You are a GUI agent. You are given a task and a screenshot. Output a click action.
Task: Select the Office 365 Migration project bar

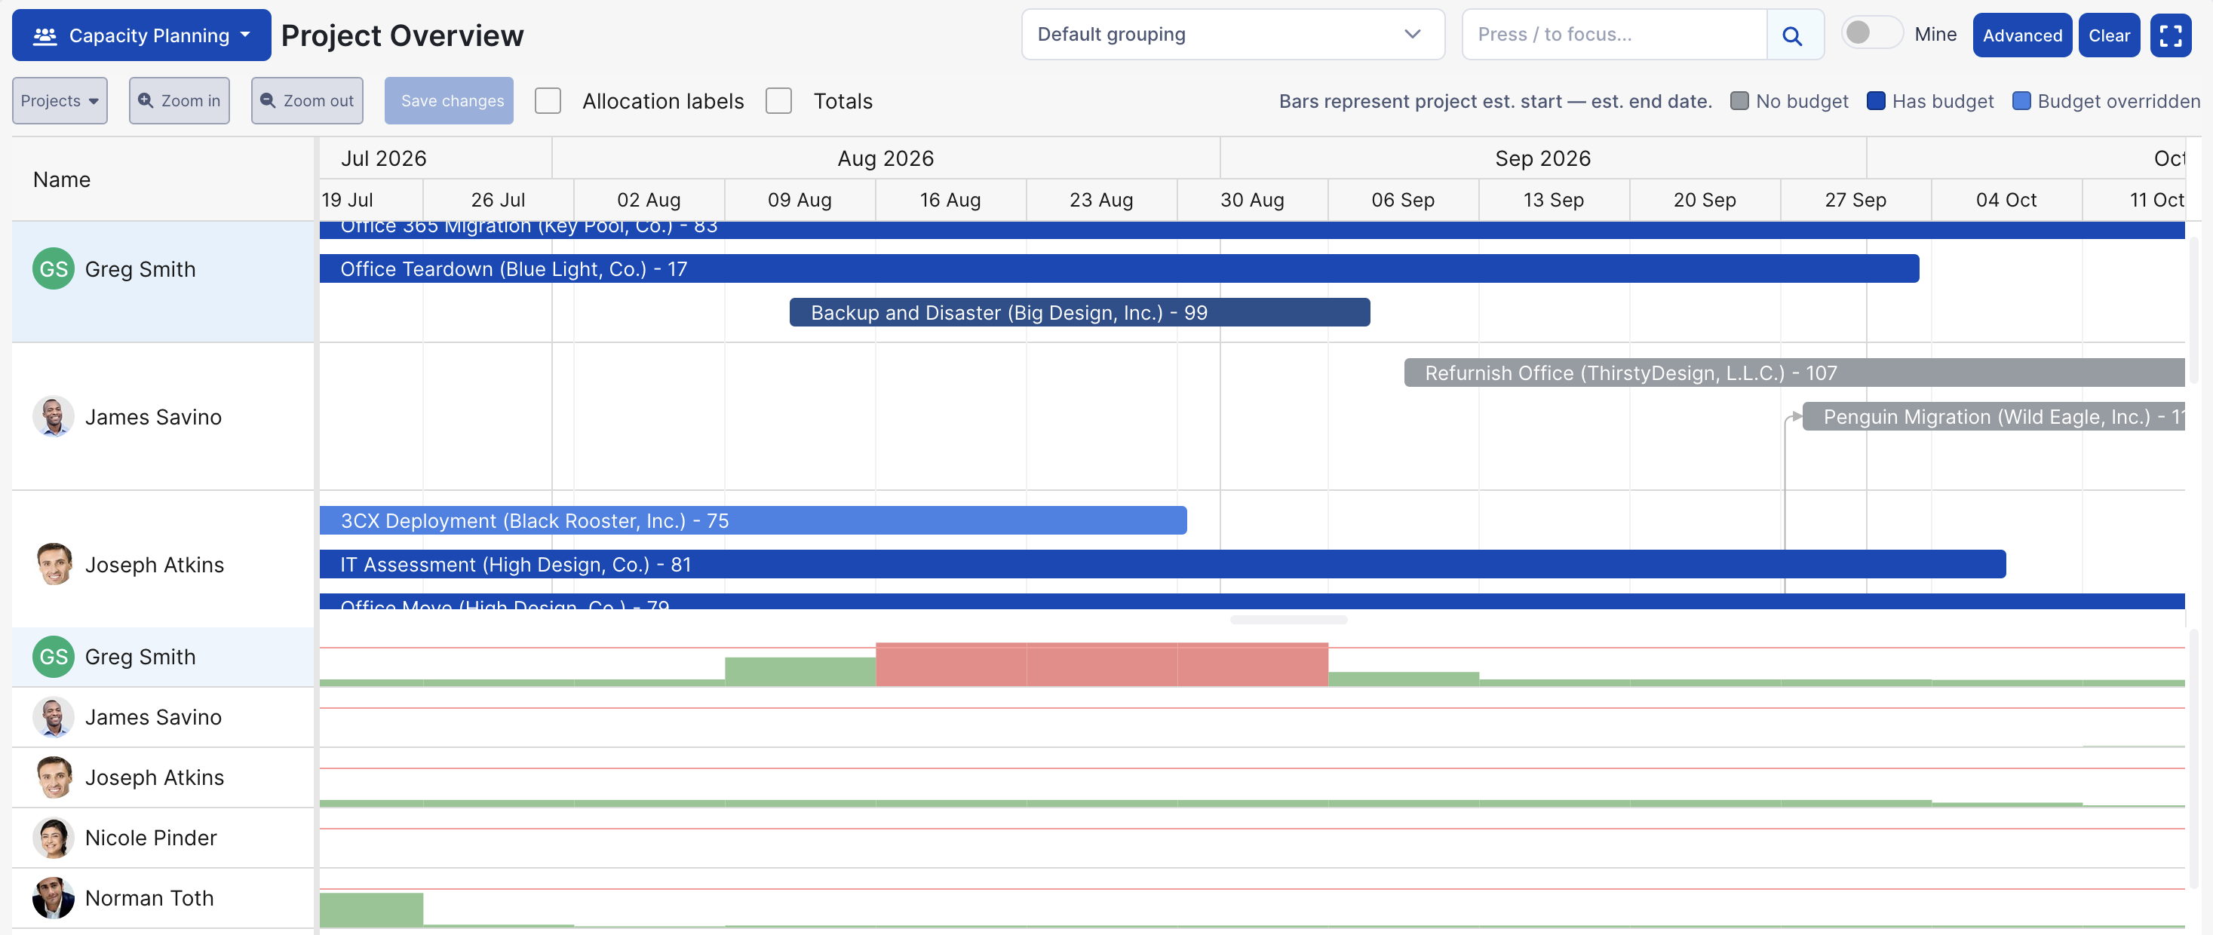coord(1251,229)
